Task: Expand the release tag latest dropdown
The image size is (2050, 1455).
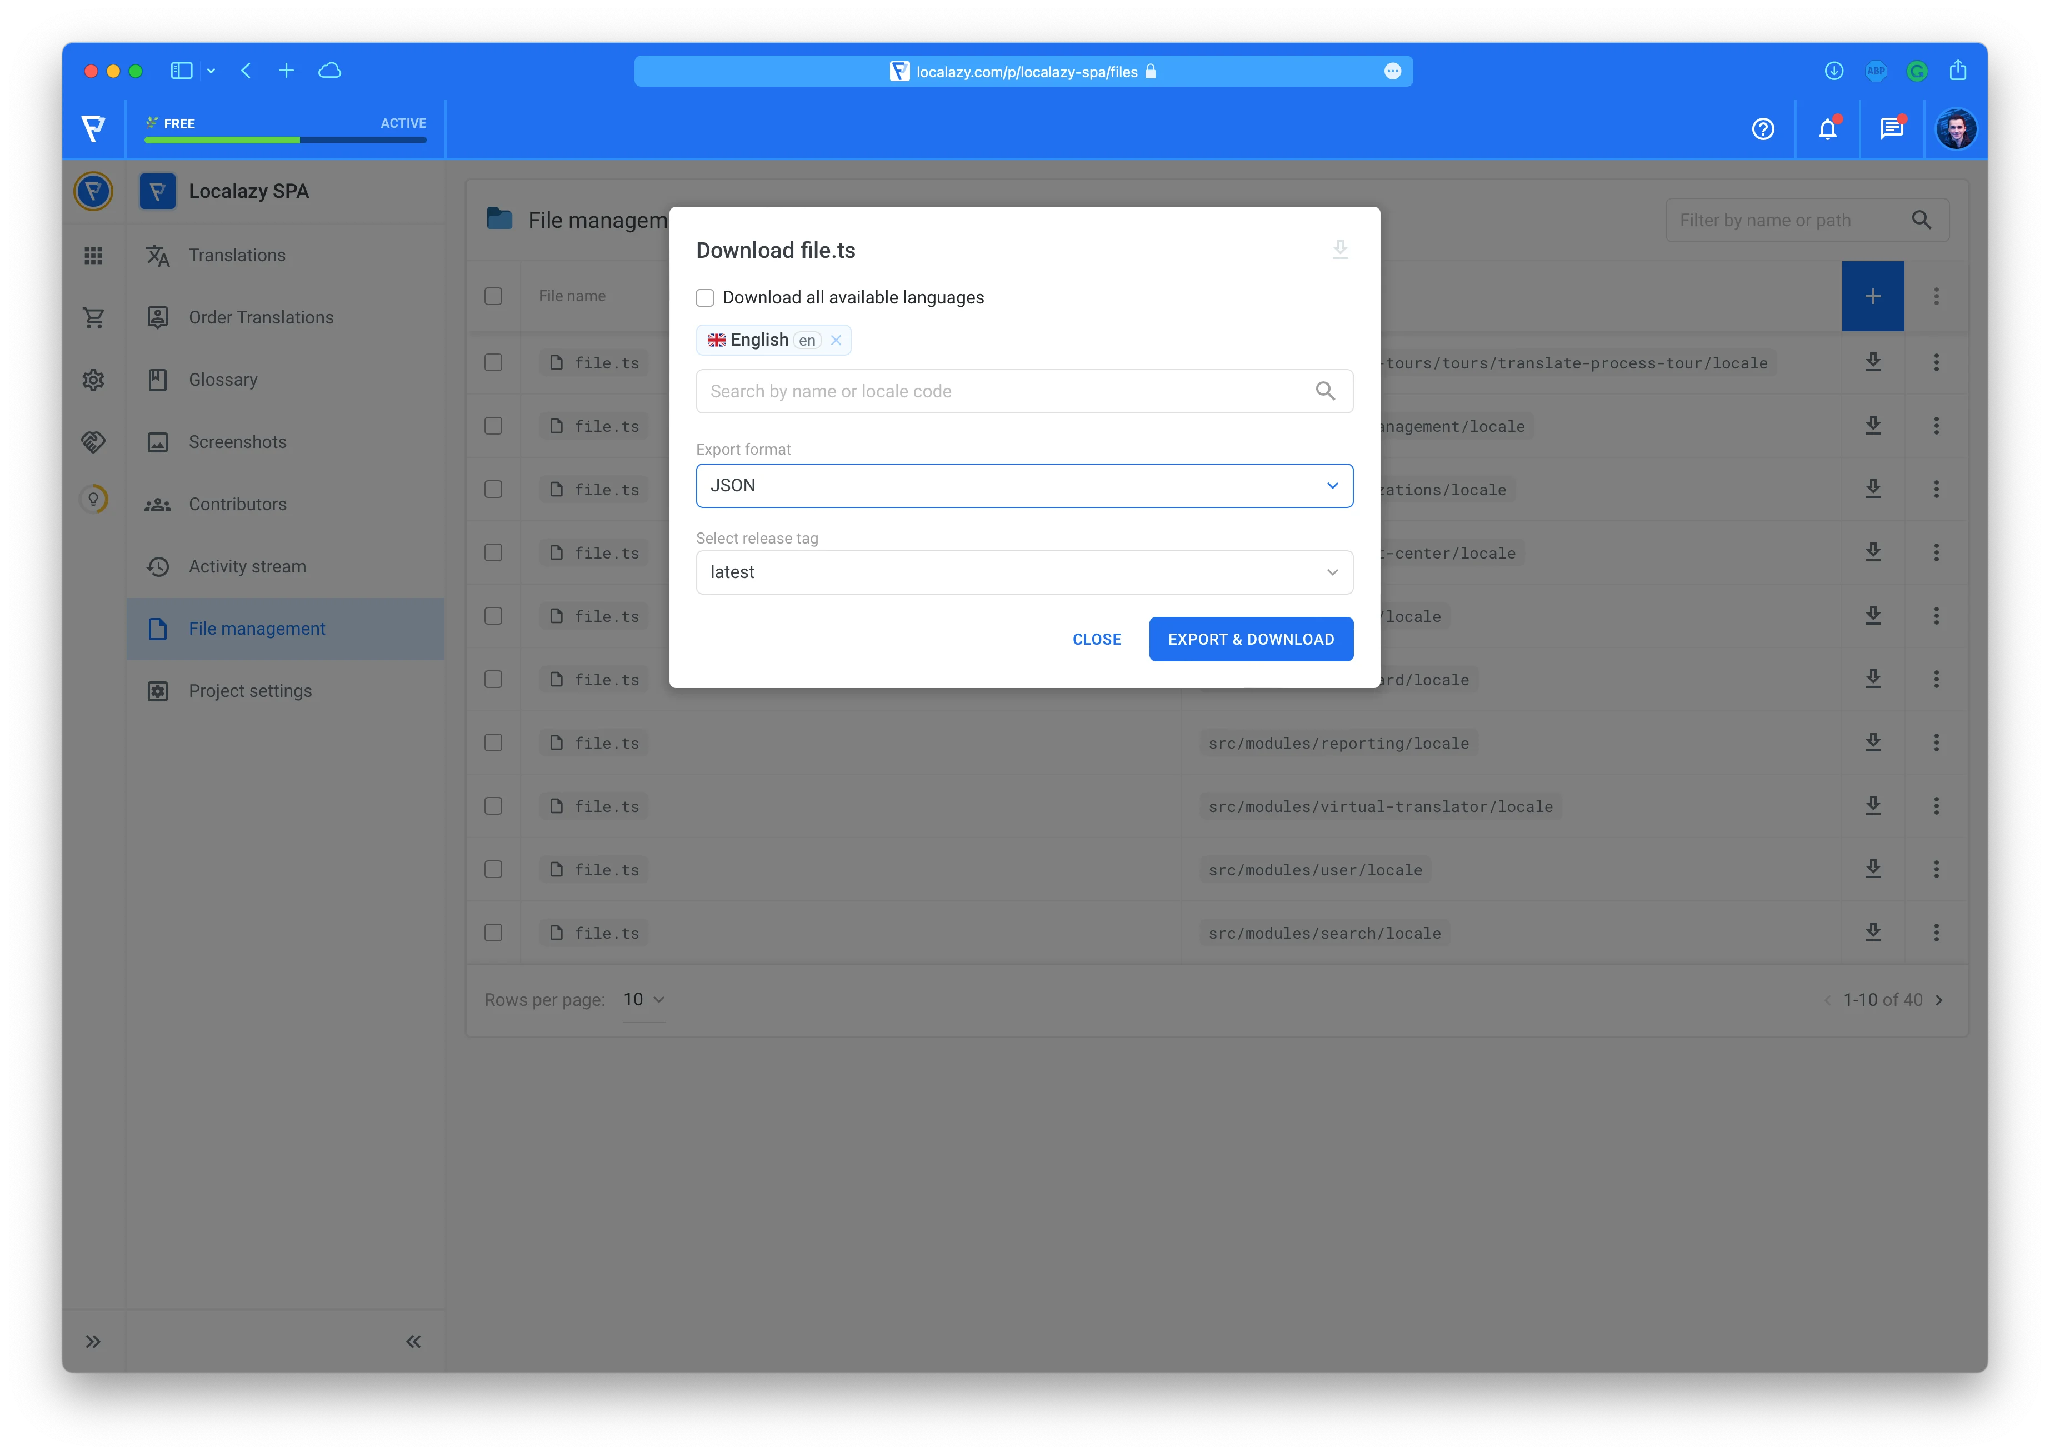Action: [1024, 572]
